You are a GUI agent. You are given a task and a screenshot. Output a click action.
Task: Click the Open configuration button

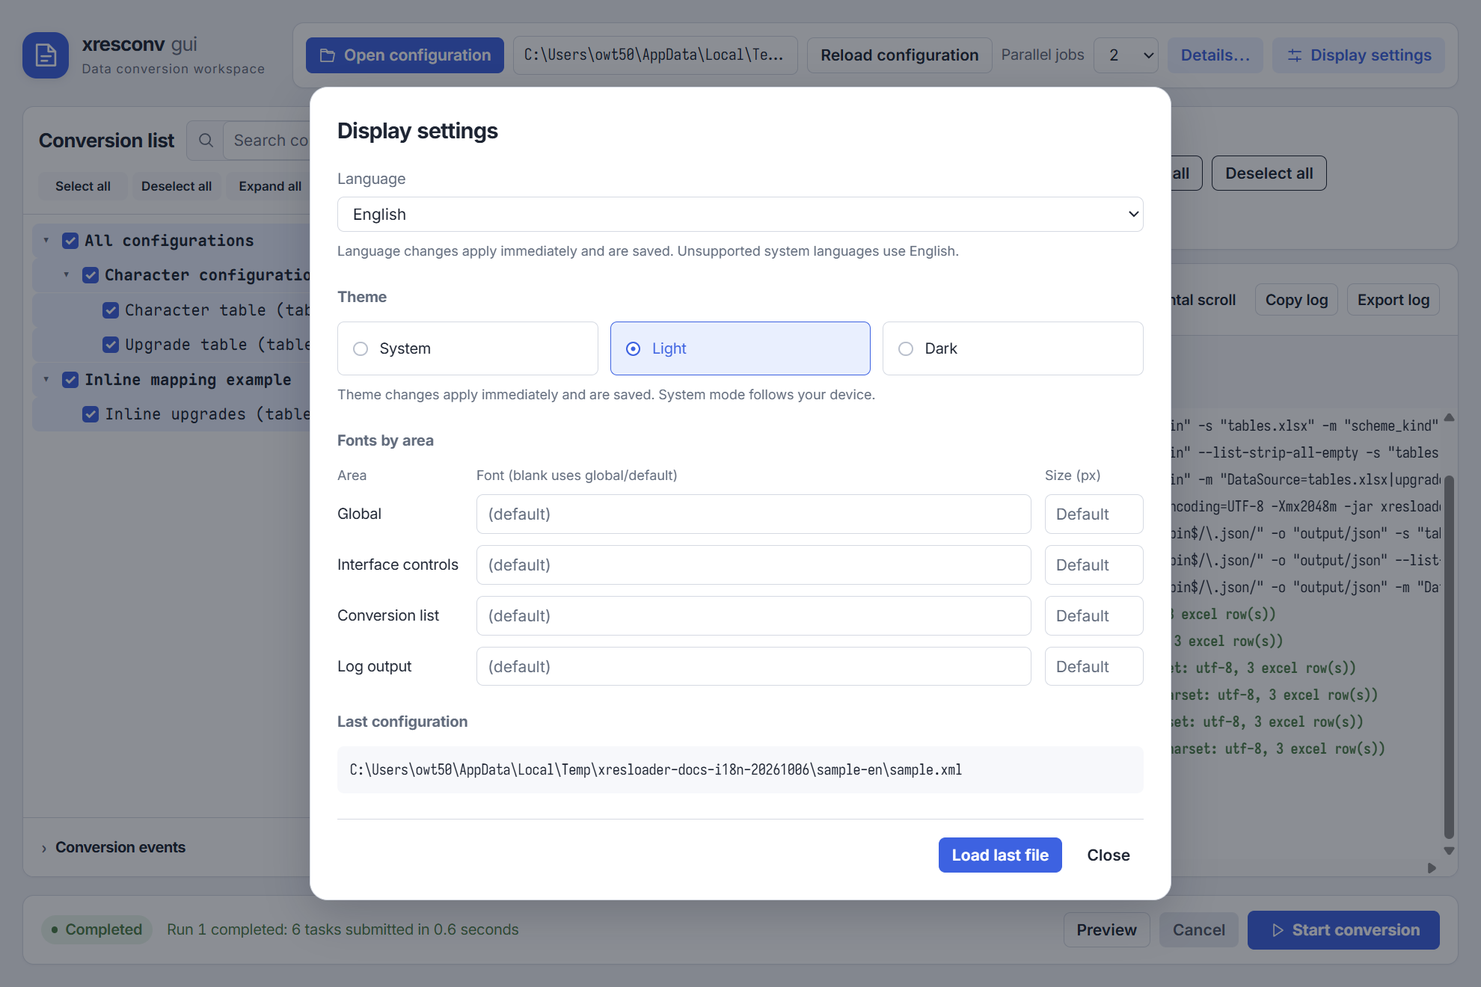tap(405, 55)
